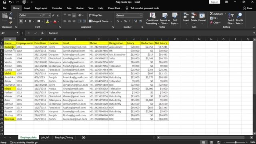Click the Increase Indent icon

click(x=84, y=21)
